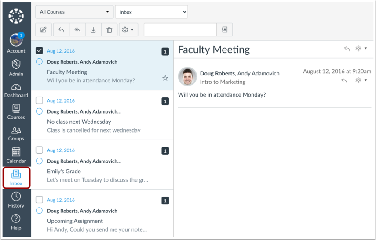Open the All Courses filter dropdown
Screen dimensions: 376x240
[74, 12]
